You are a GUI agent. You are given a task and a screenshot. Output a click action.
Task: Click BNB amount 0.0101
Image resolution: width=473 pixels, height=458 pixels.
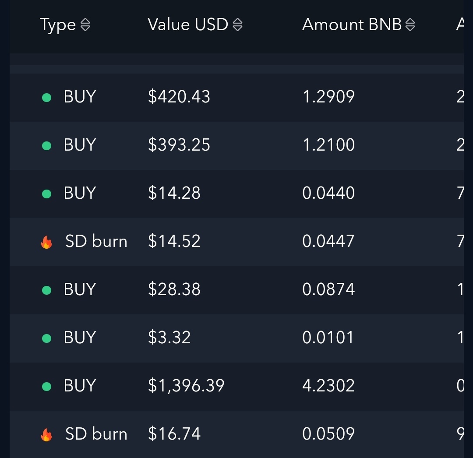[328, 338]
